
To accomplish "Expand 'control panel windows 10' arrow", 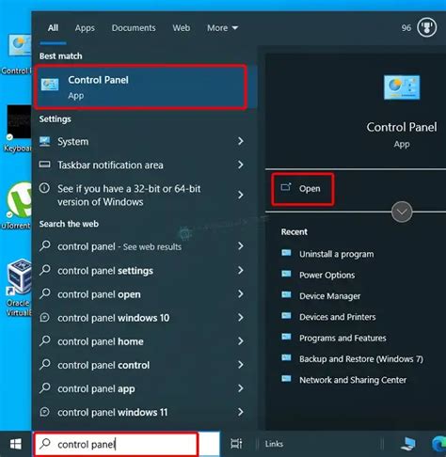I will coord(241,318).
